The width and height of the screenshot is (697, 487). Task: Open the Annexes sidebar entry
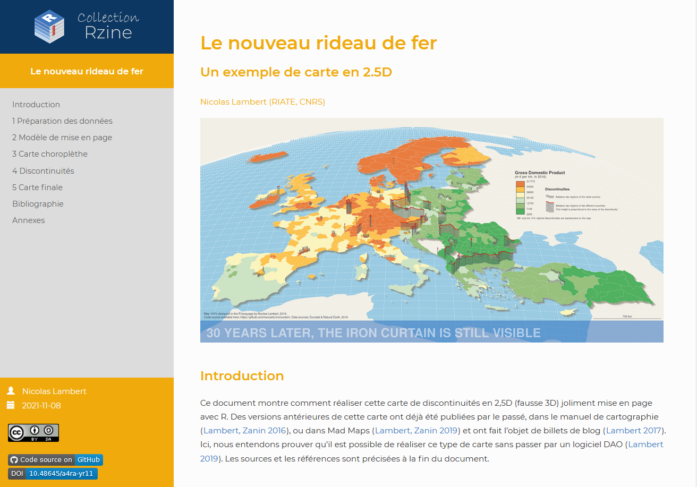coord(29,220)
